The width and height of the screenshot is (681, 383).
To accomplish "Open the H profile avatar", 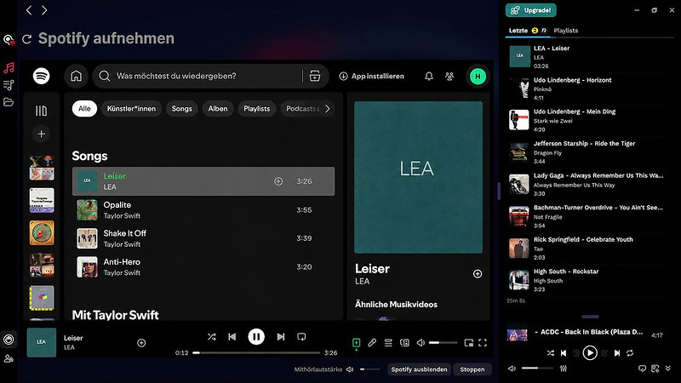I will point(478,77).
